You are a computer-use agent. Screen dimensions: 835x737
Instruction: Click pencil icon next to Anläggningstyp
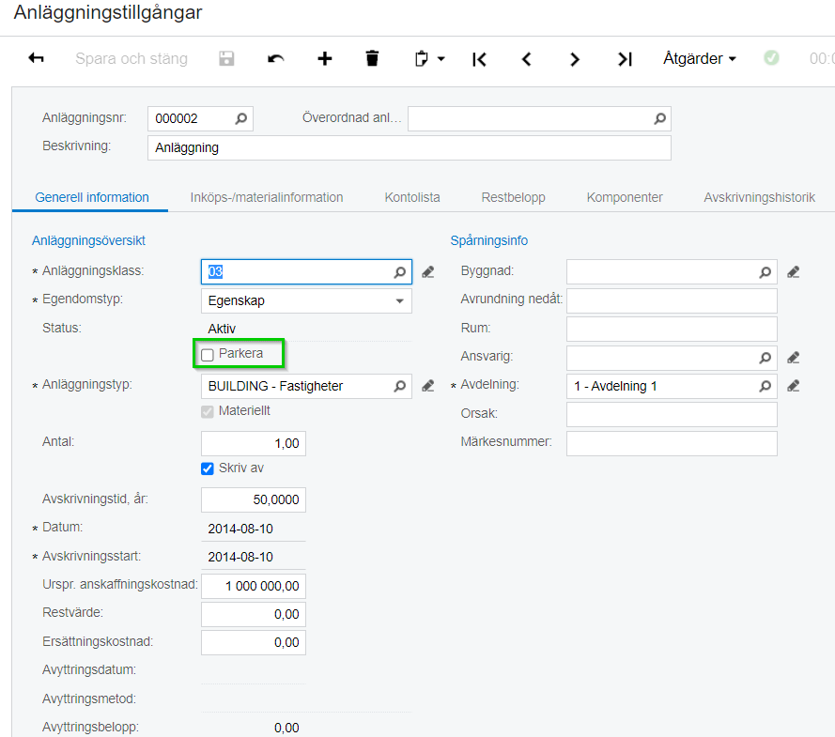[x=428, y=386]
